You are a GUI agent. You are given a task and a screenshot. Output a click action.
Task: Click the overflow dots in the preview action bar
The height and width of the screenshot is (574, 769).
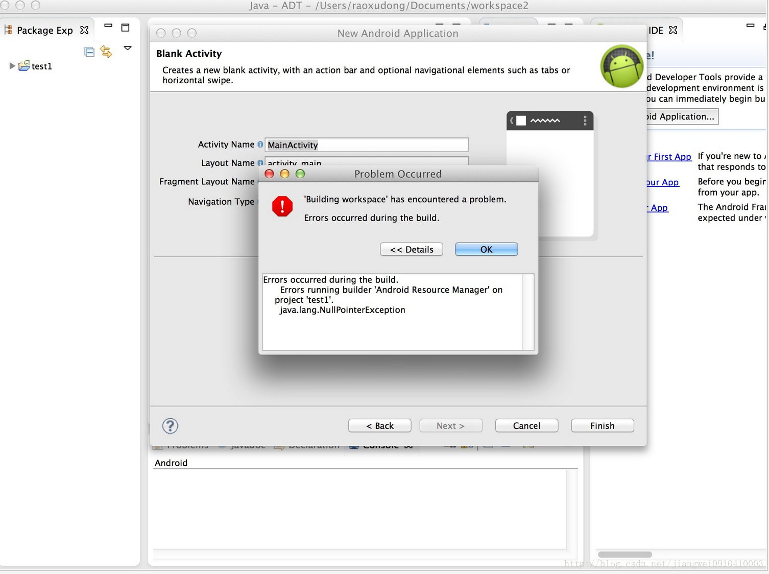[585, 121]
